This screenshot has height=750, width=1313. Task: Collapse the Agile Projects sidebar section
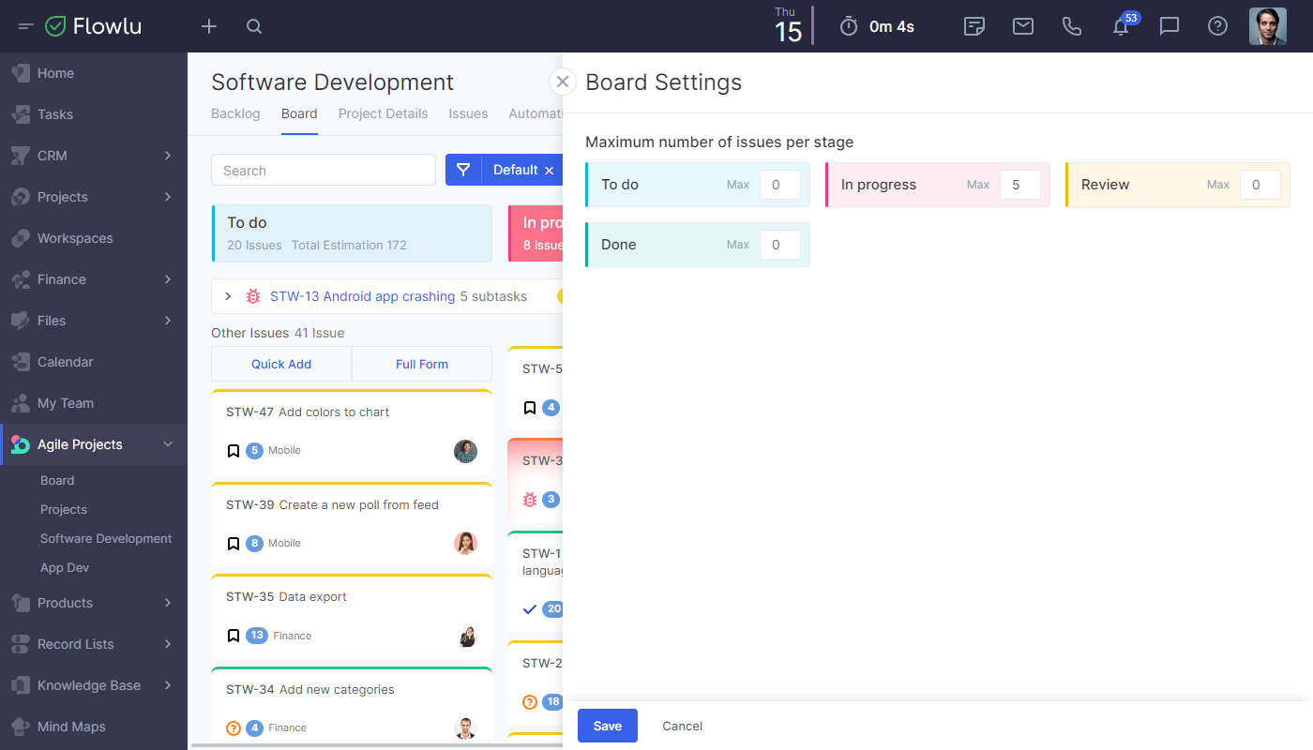[168, 444]
